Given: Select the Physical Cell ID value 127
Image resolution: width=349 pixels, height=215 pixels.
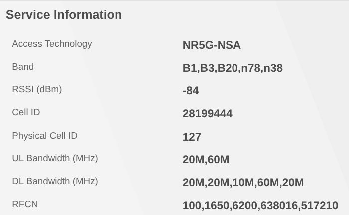Looking at the screenshot, I should 192,137.
